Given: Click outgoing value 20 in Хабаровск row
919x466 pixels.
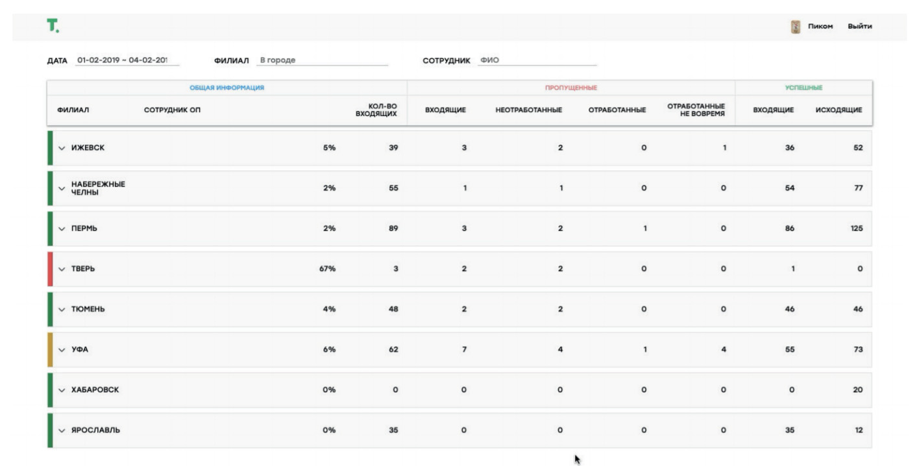Looking at the screenshot, I should [858, 390].
